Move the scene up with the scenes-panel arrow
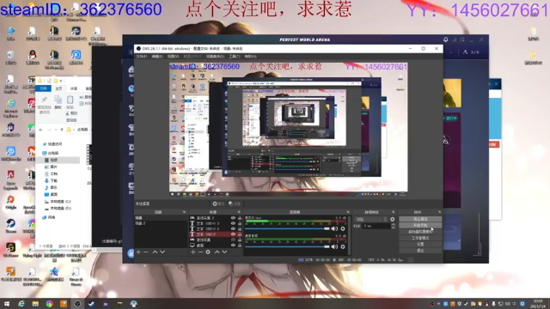The width and height of the screenshot is (550, 309). click(x=155, y=251)
